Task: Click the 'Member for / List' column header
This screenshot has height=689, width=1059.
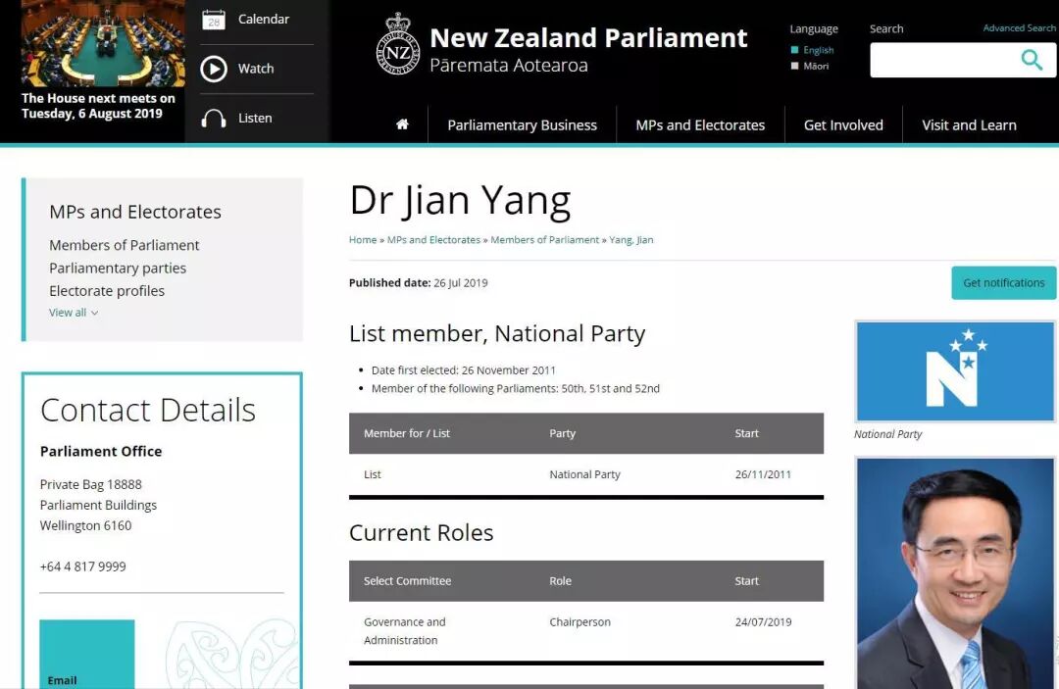Action: point(407,433)
